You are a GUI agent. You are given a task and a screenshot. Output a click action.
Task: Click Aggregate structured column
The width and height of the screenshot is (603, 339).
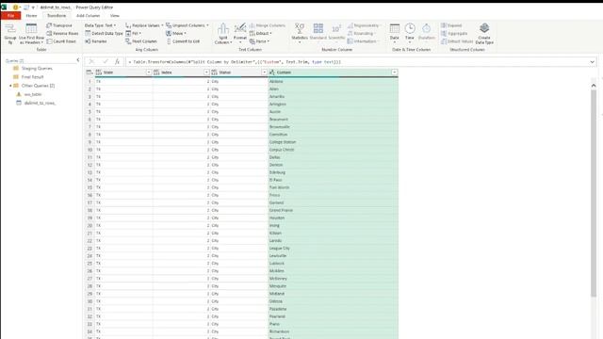point(454,34)
